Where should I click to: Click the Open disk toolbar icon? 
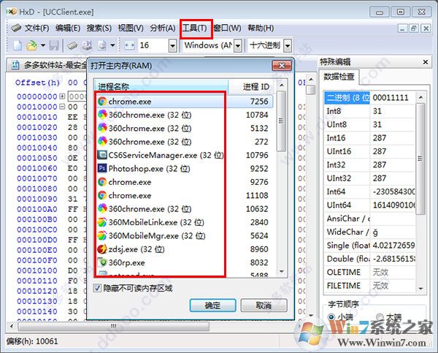pos(87,45)
